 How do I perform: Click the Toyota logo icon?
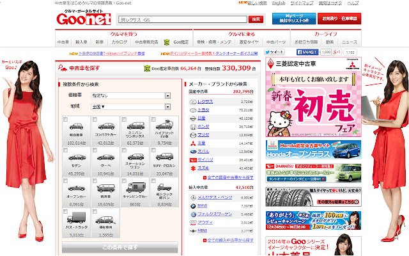(x=193, y=110)
